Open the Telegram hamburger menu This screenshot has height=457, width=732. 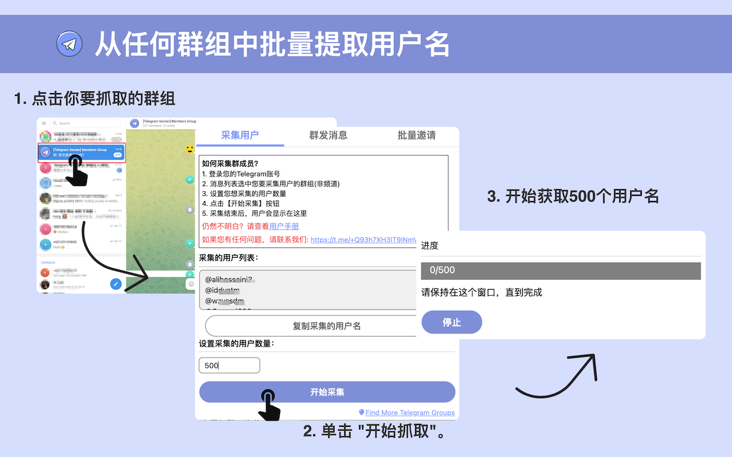click(43, 123)
